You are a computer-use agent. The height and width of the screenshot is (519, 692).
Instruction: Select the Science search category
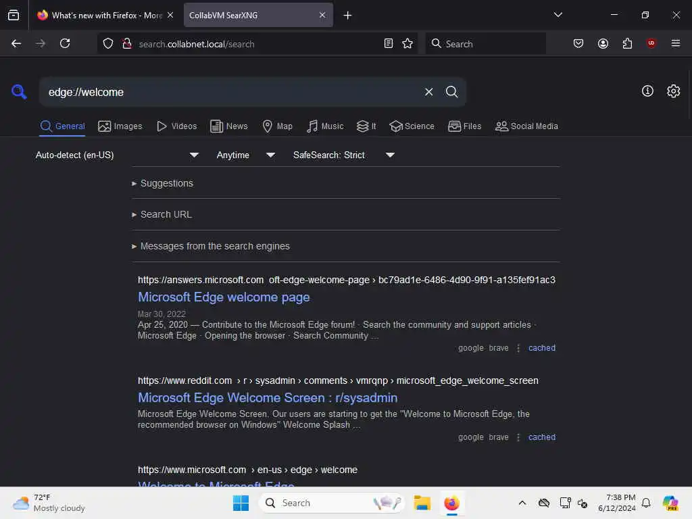click(x=412, y=126)
